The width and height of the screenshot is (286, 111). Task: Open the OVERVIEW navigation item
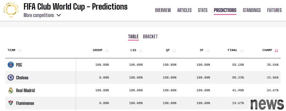coord(163,10)
